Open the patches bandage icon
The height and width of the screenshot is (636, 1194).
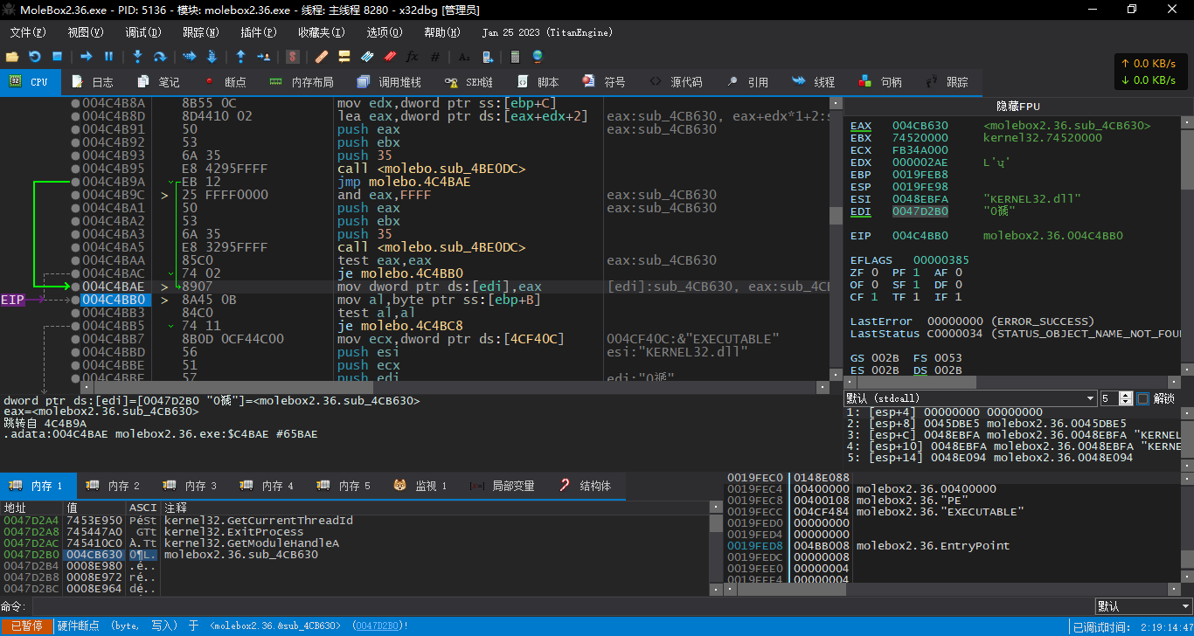[321, 57]
